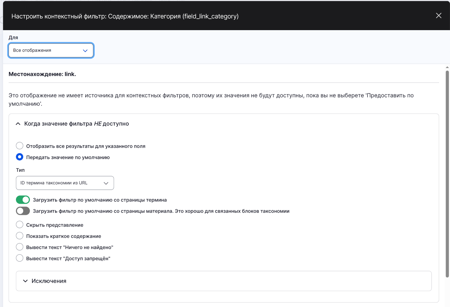Screen dimensions: 450x307
Task: Disable loading default filter from term page
Action: click(x=23, y=200)
